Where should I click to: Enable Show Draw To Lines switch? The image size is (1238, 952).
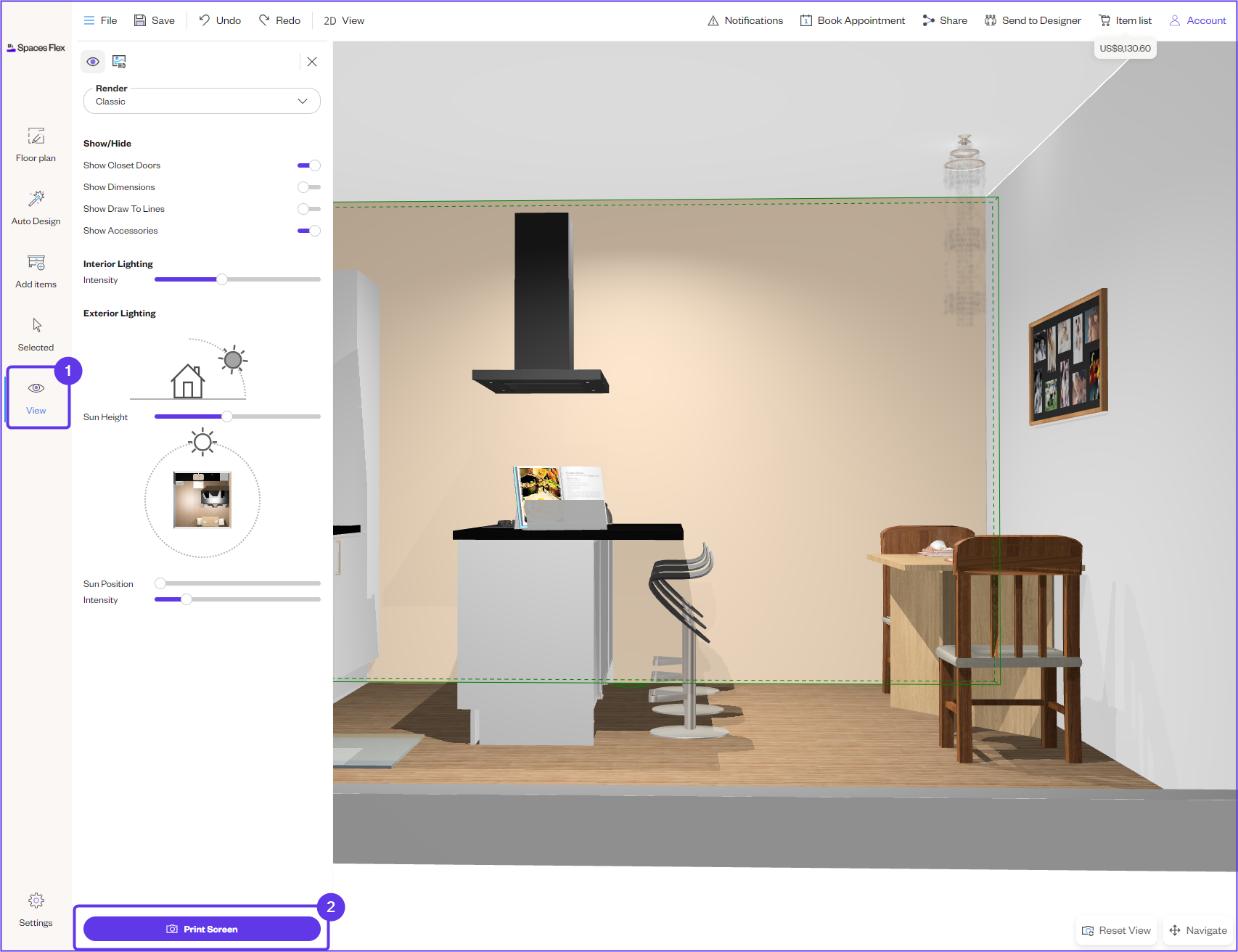tap(309, 209)
